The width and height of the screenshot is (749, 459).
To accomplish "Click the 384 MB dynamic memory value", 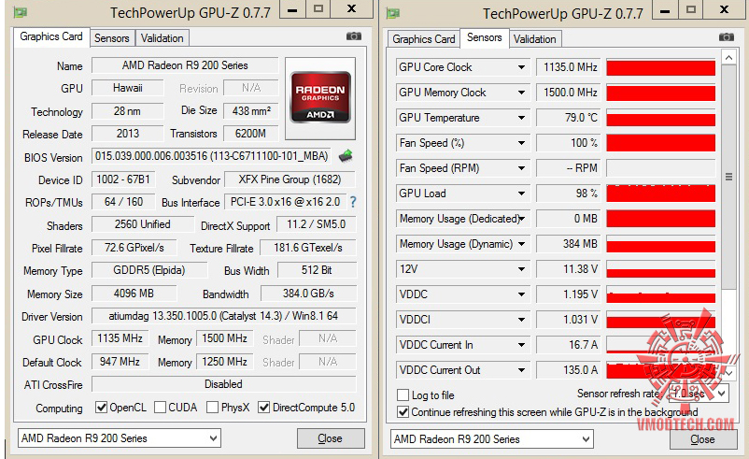I will coord(569,244).
